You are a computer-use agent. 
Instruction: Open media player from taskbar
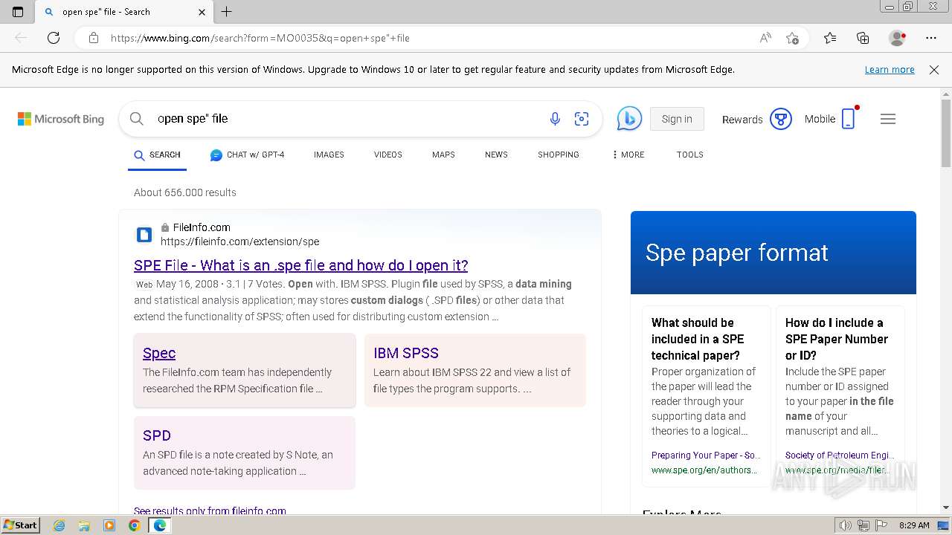pos(109,525)
